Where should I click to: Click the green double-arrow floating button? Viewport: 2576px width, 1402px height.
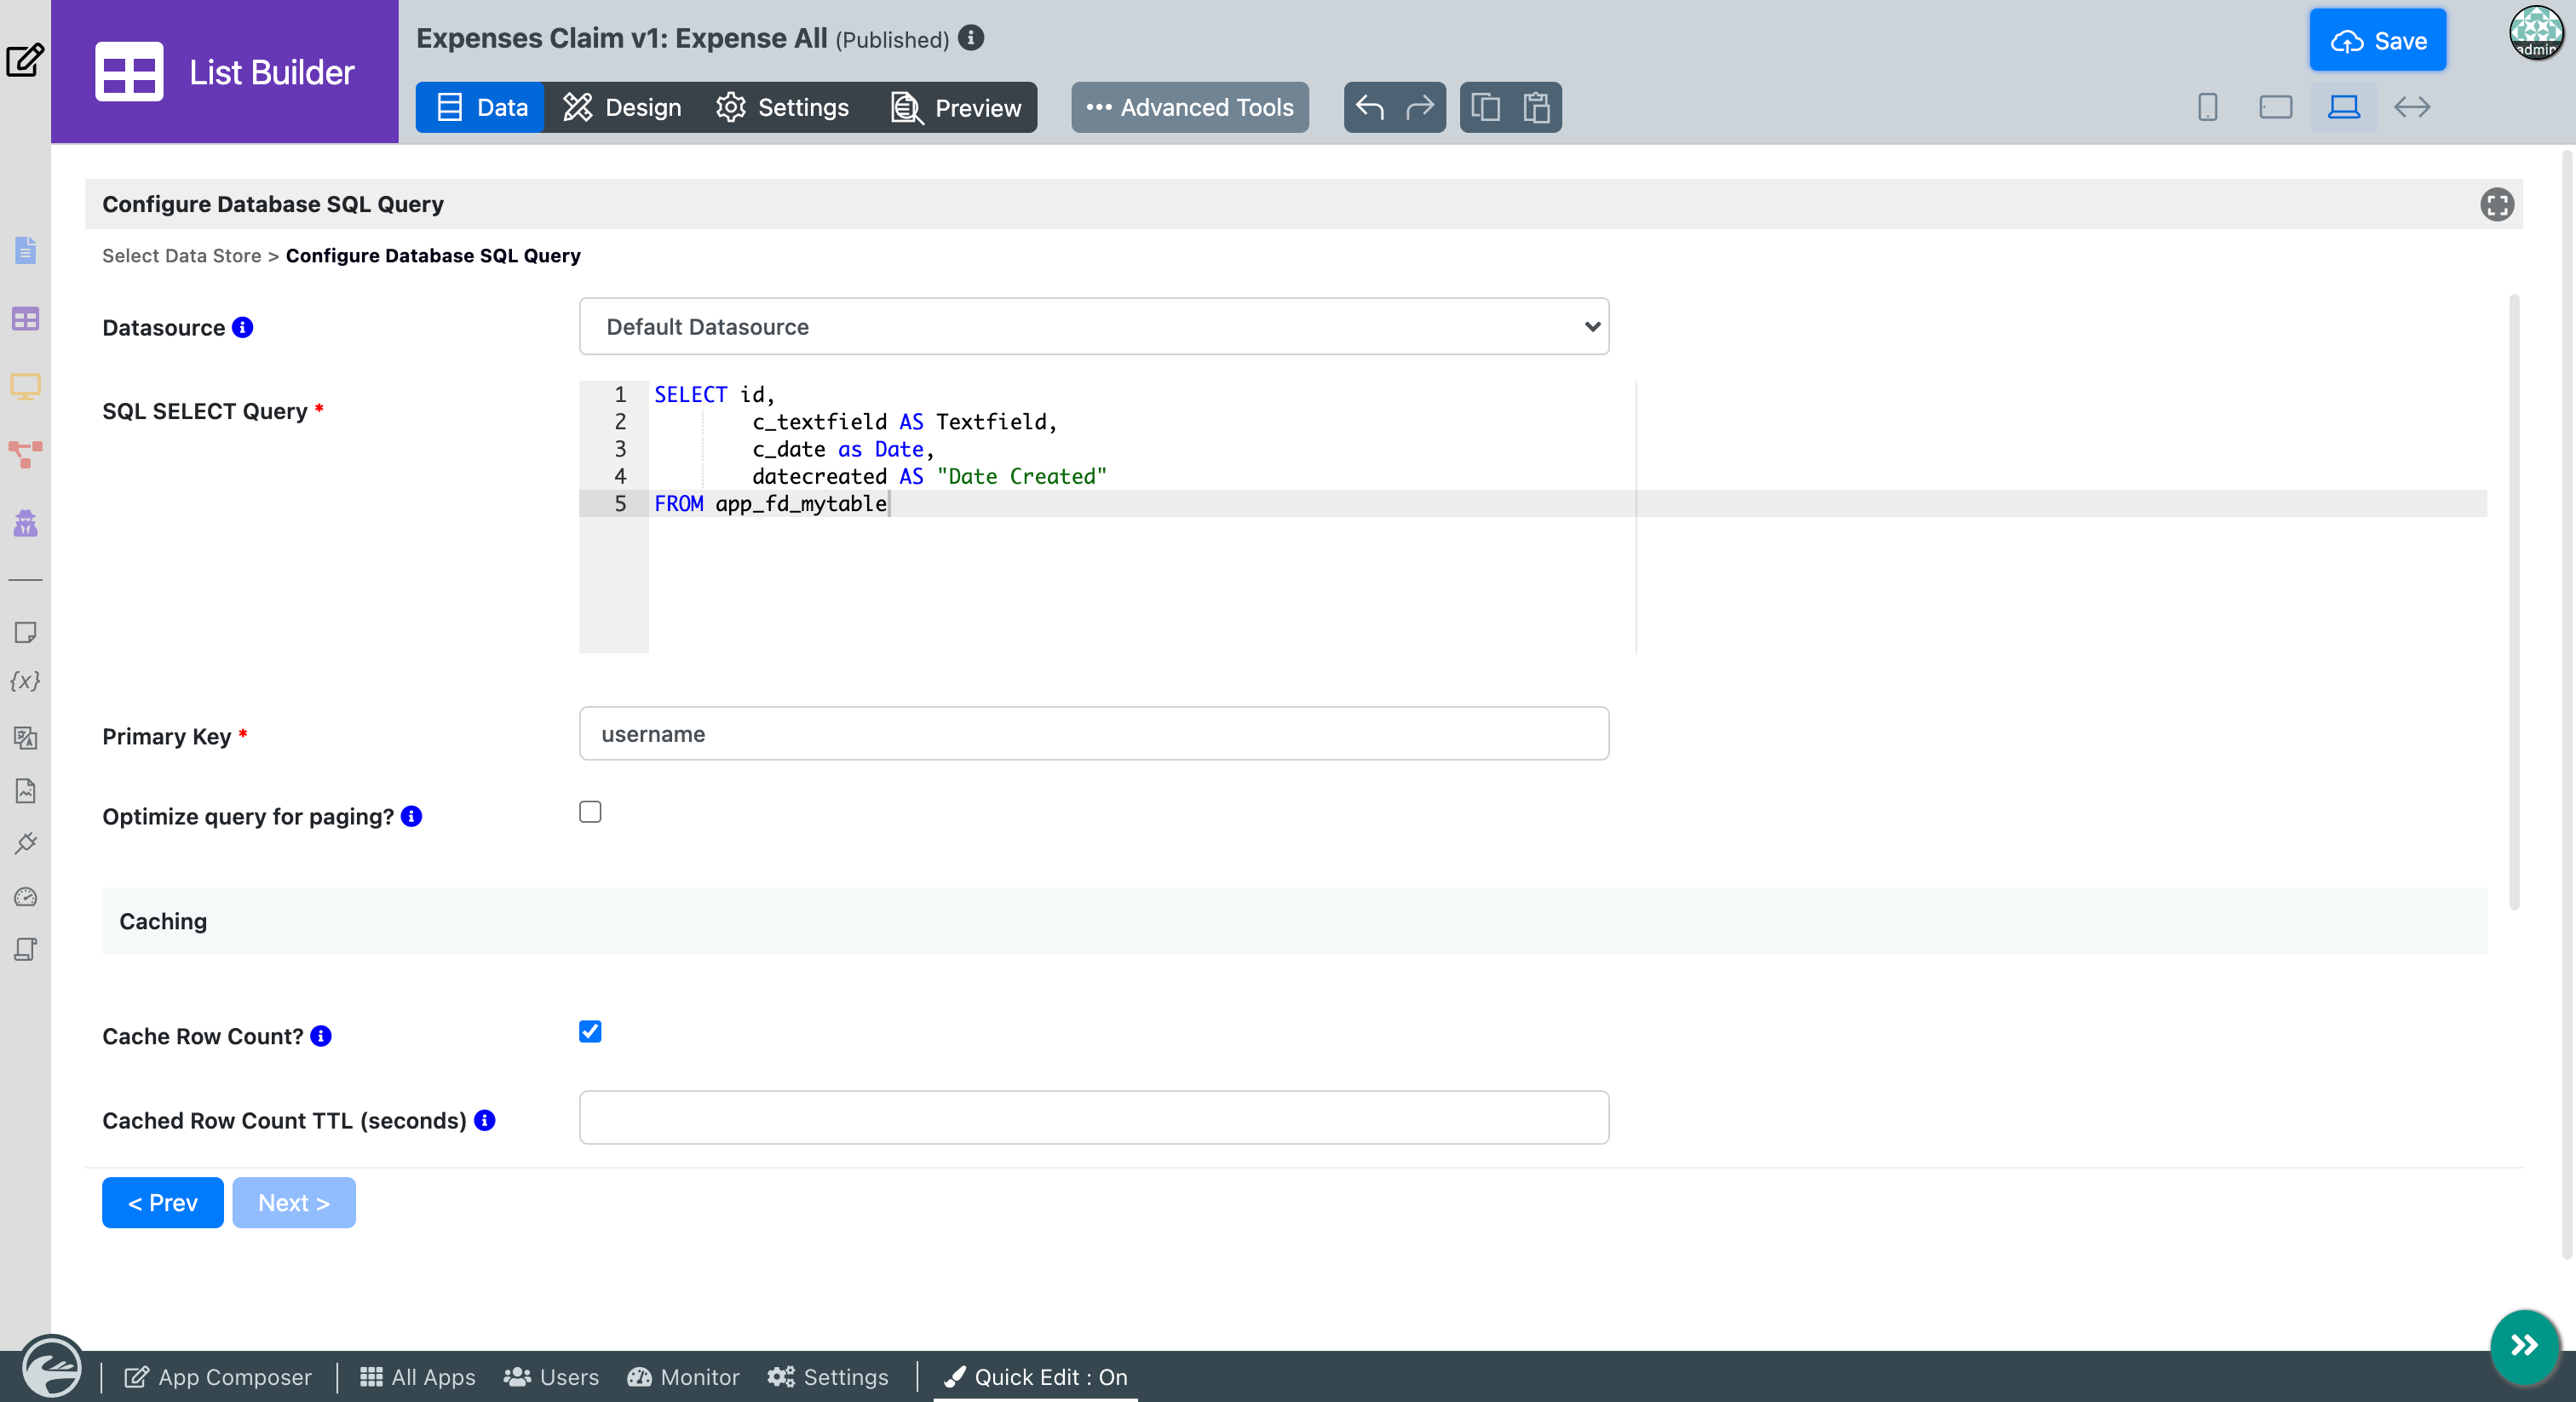pos(2524,1345)
